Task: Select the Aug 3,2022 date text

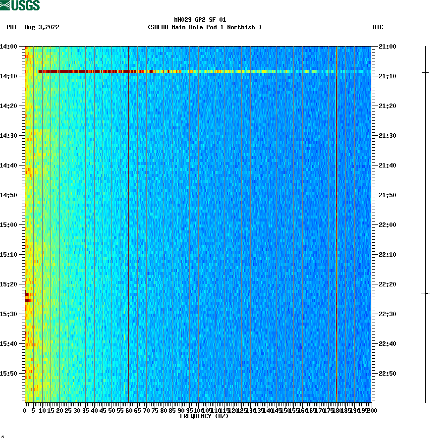Action: [41, 28]
